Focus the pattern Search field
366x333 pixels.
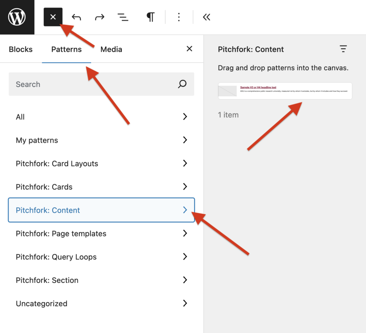point(101,84)
